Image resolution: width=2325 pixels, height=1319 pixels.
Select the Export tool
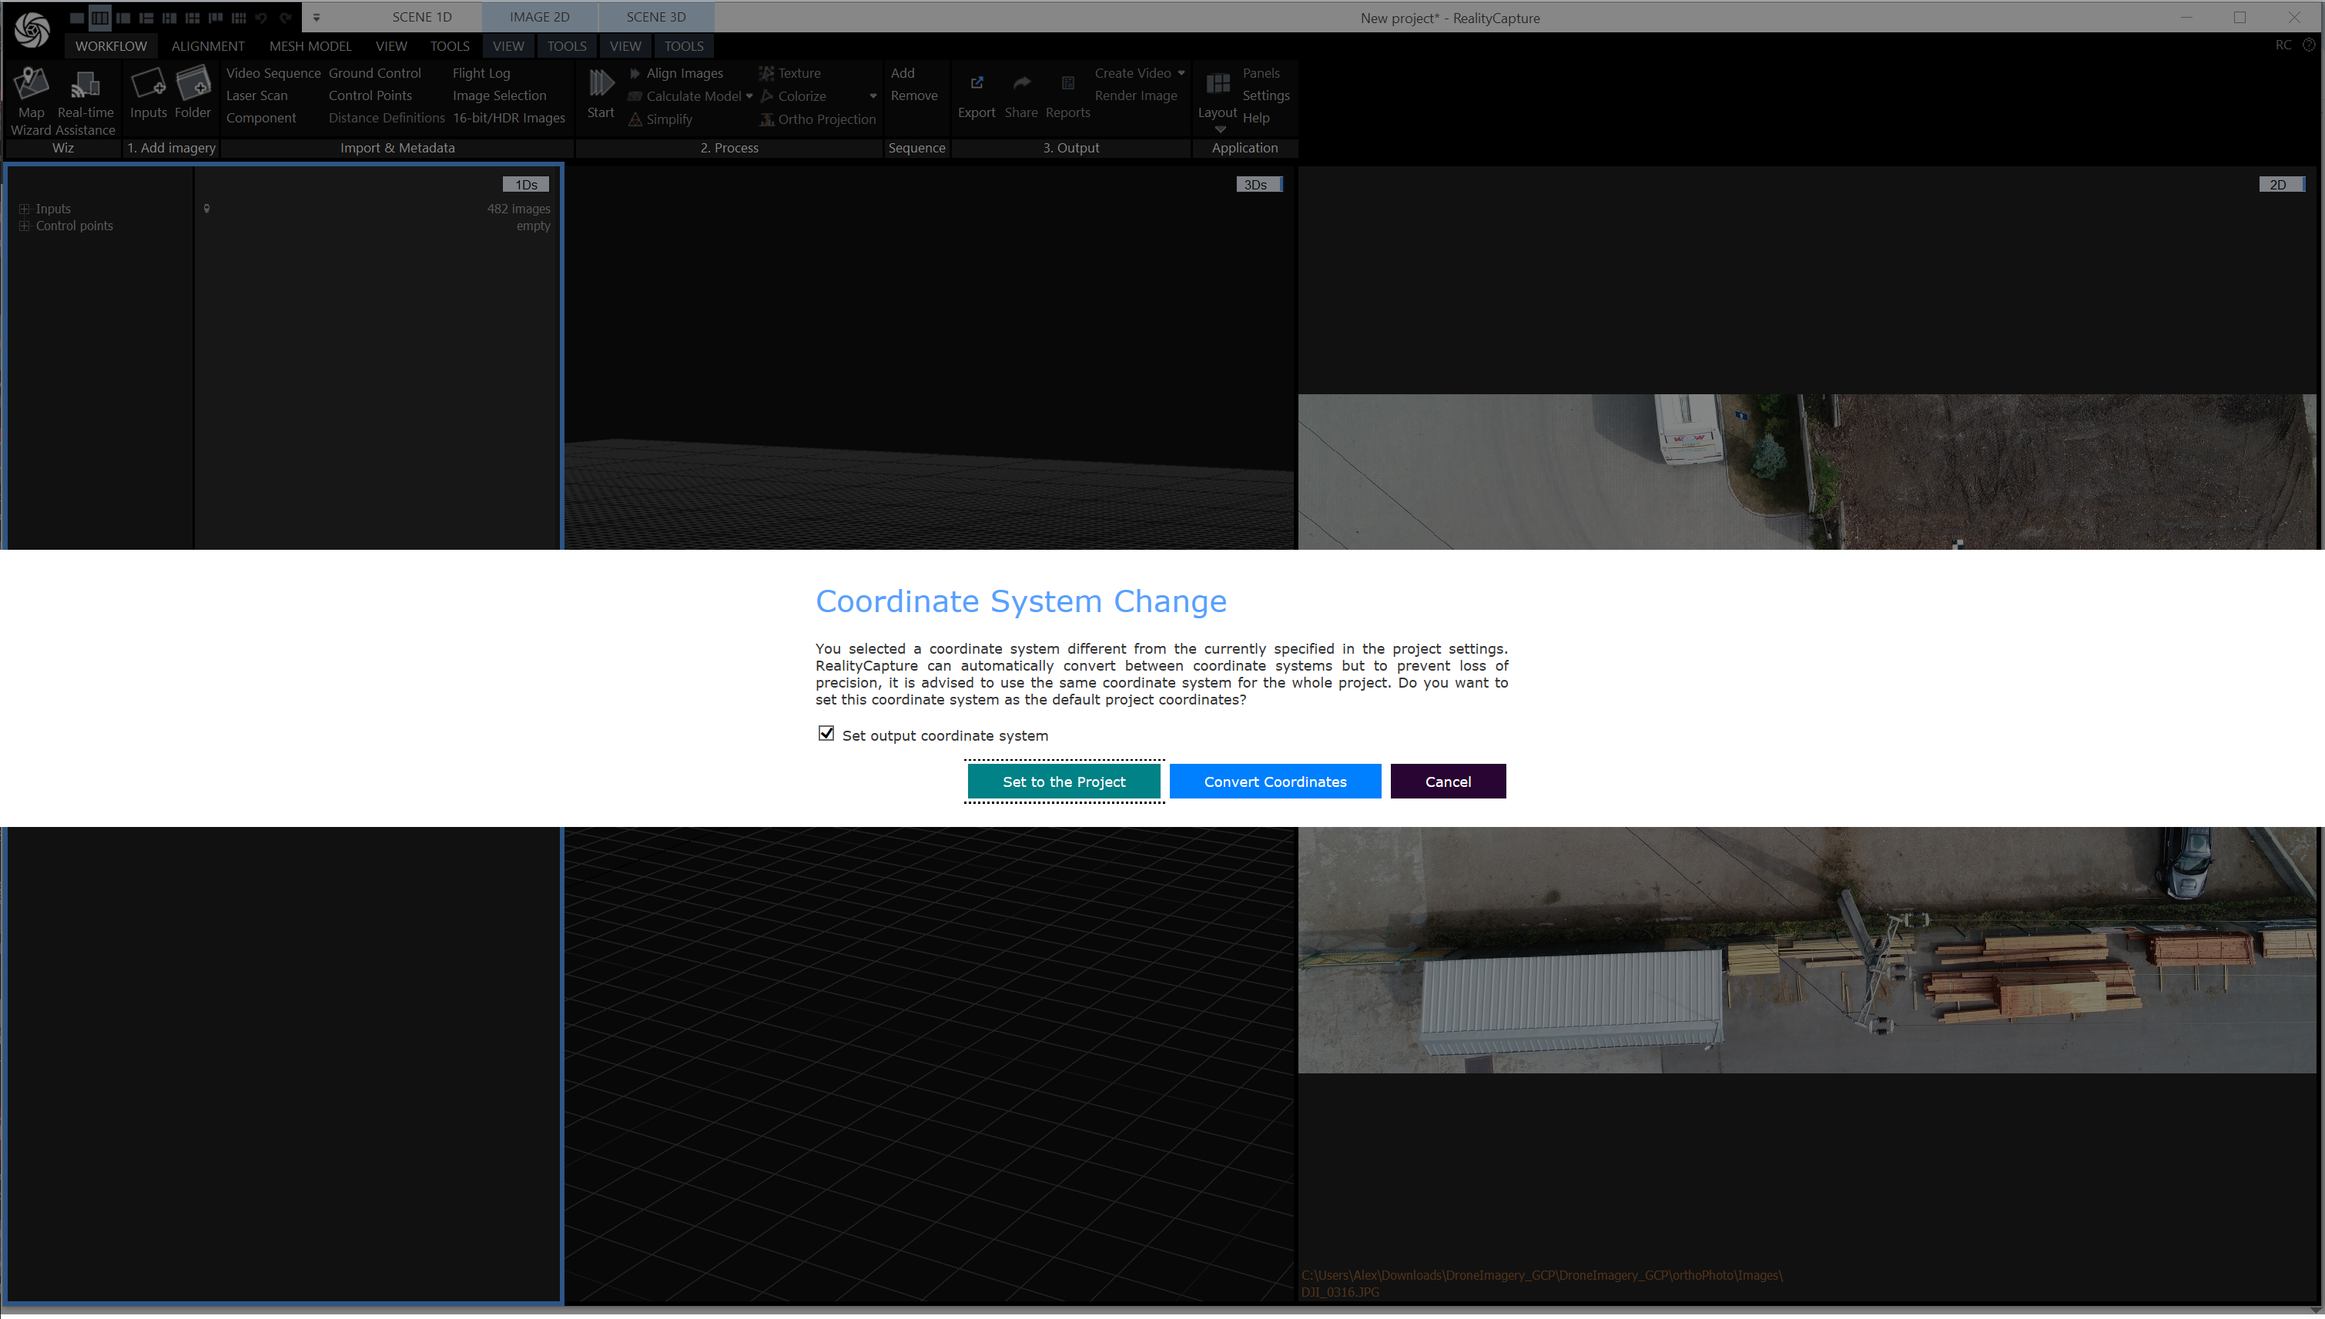(x=976, y=95)
